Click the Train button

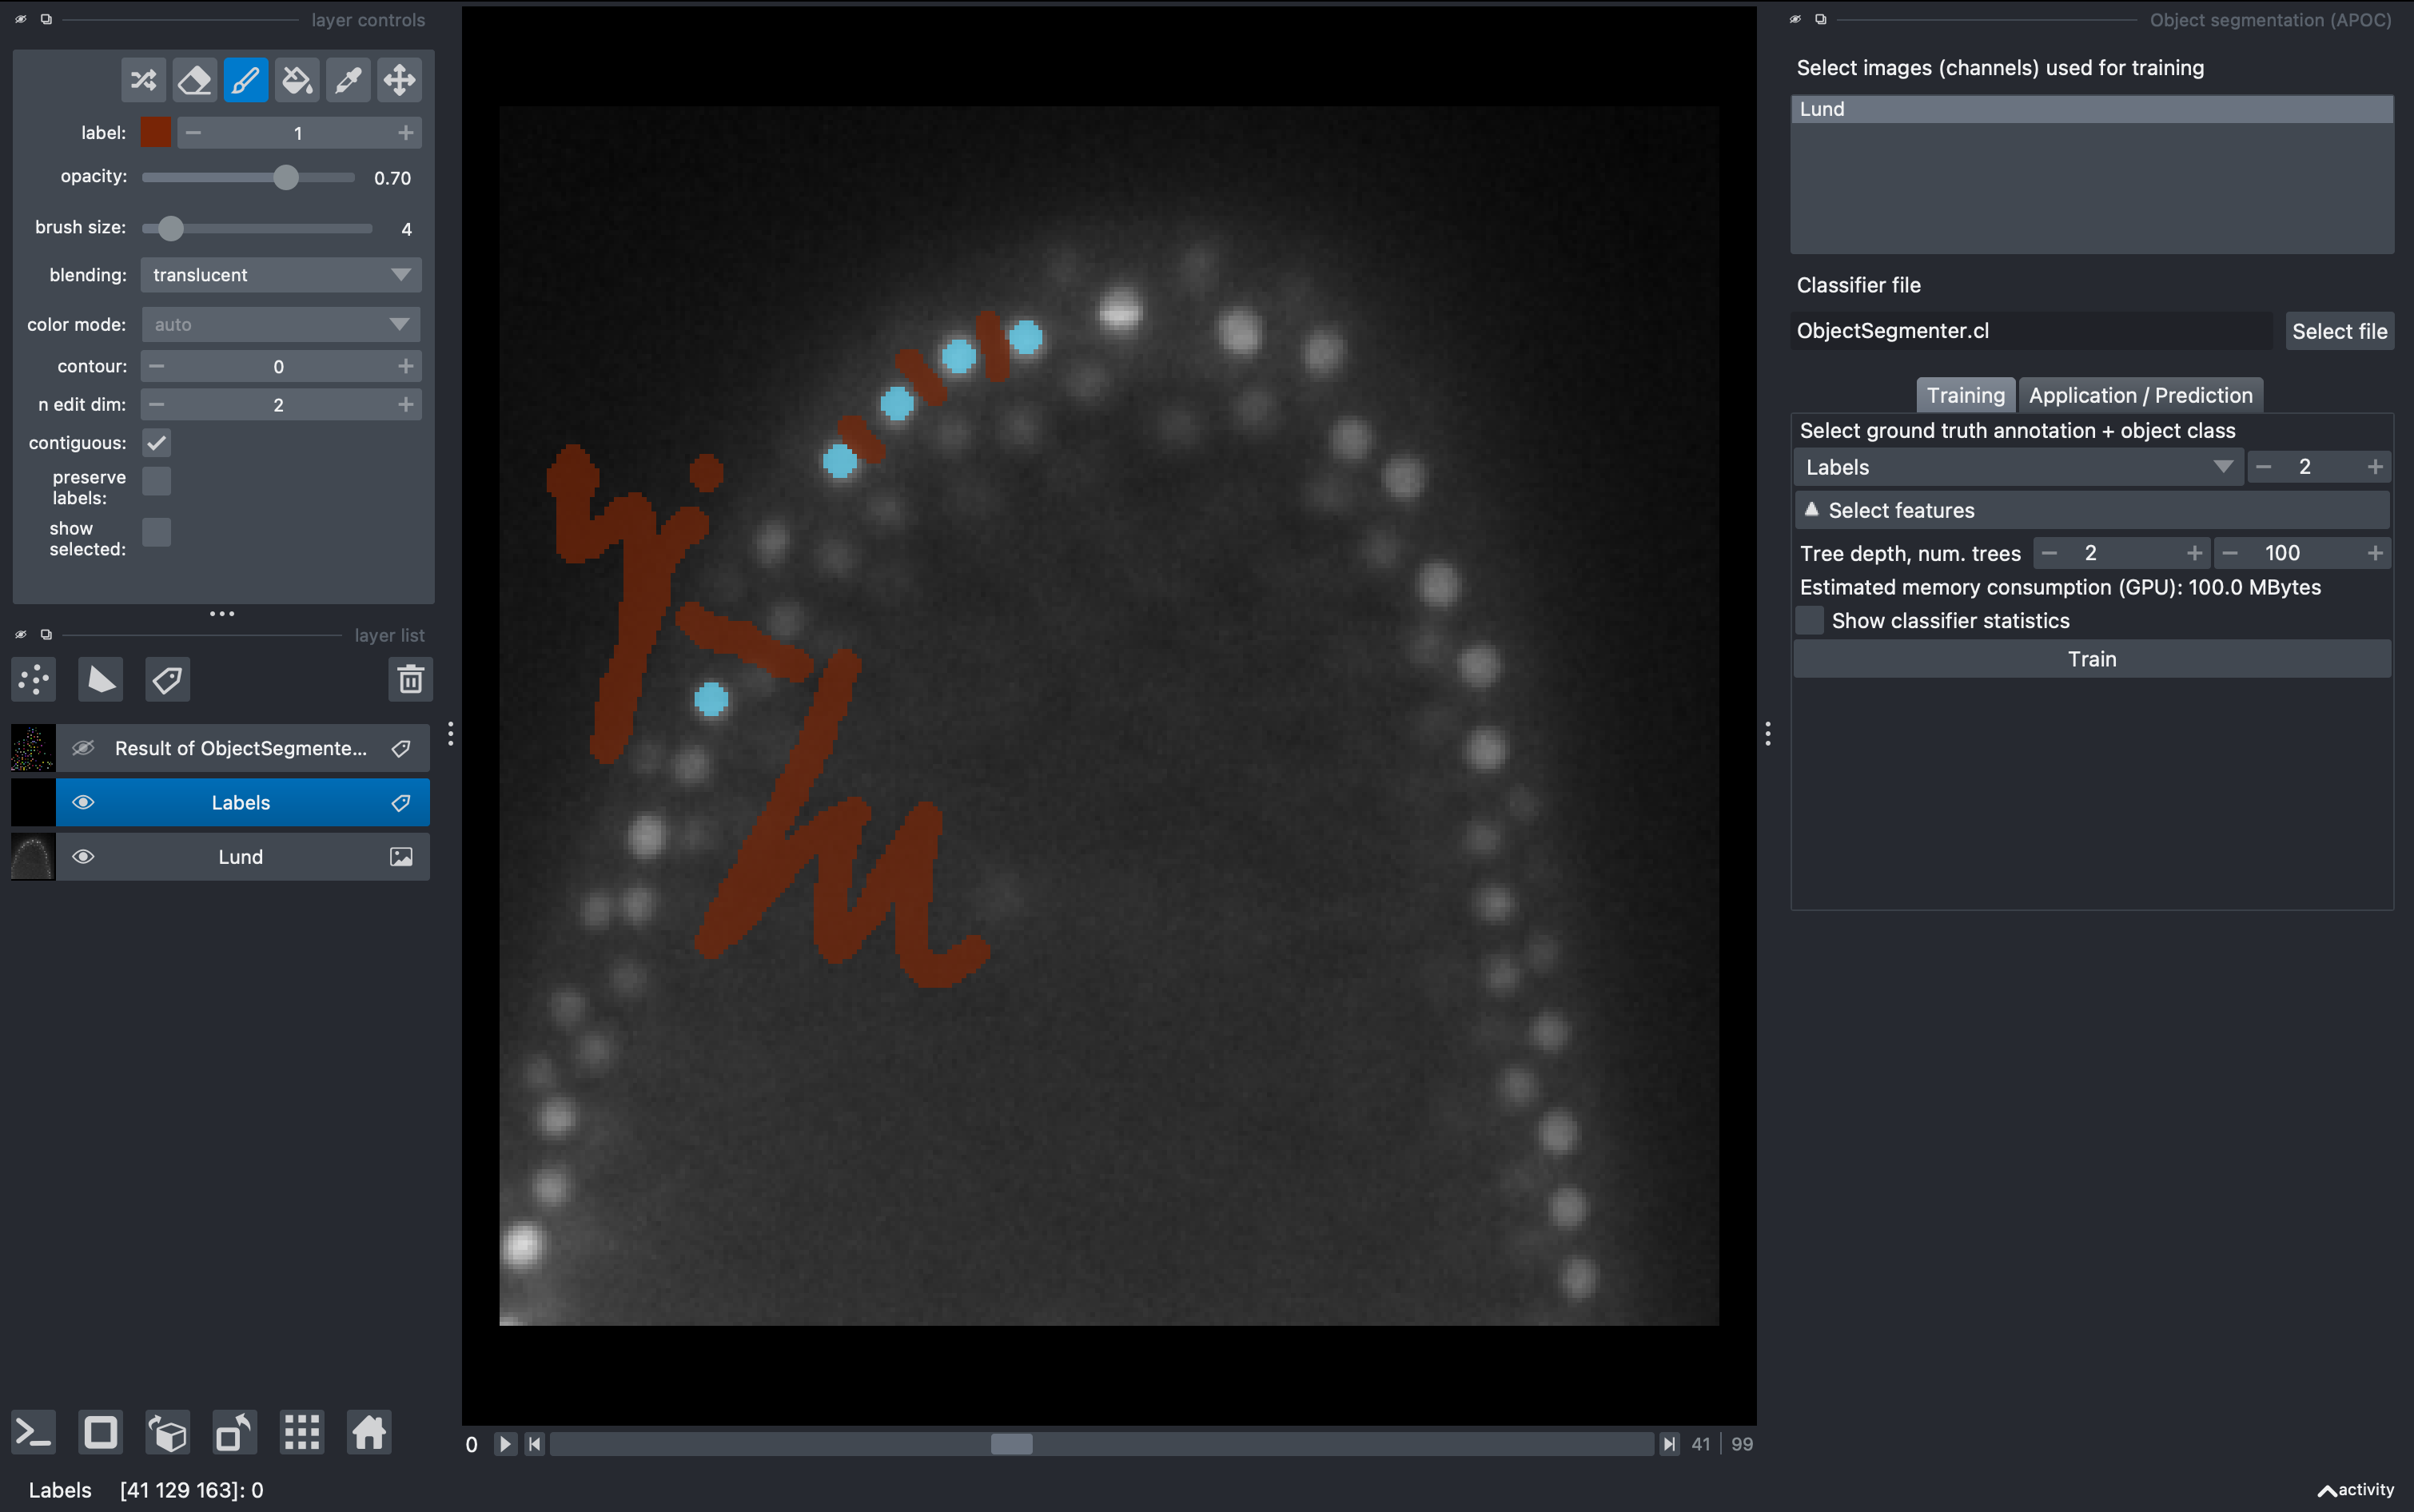pos(2091,659)
